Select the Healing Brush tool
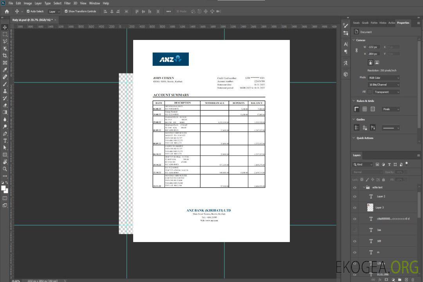Viewport: 423px width, 282px height. point(5,77)
